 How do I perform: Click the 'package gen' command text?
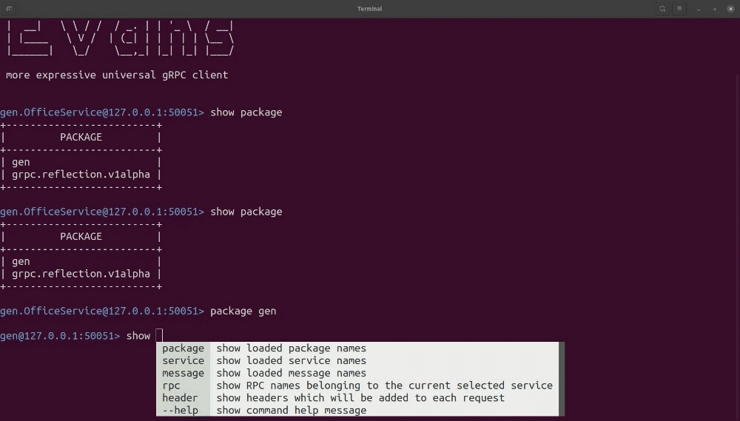tap(243, 311)
